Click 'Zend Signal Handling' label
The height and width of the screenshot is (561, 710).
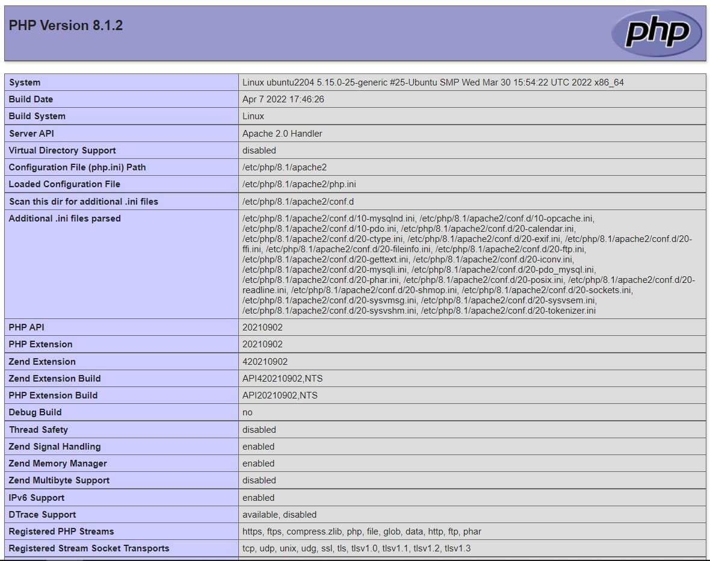pos(55,447)
